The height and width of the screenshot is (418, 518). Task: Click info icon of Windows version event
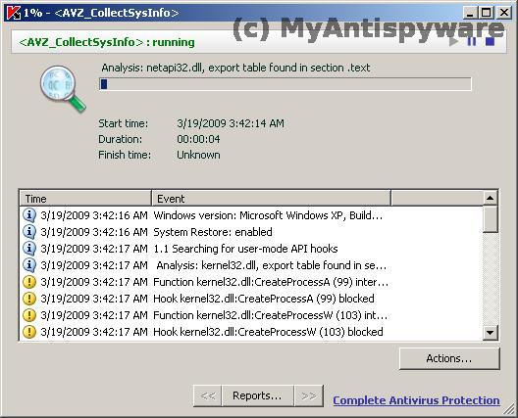point(29,215)
